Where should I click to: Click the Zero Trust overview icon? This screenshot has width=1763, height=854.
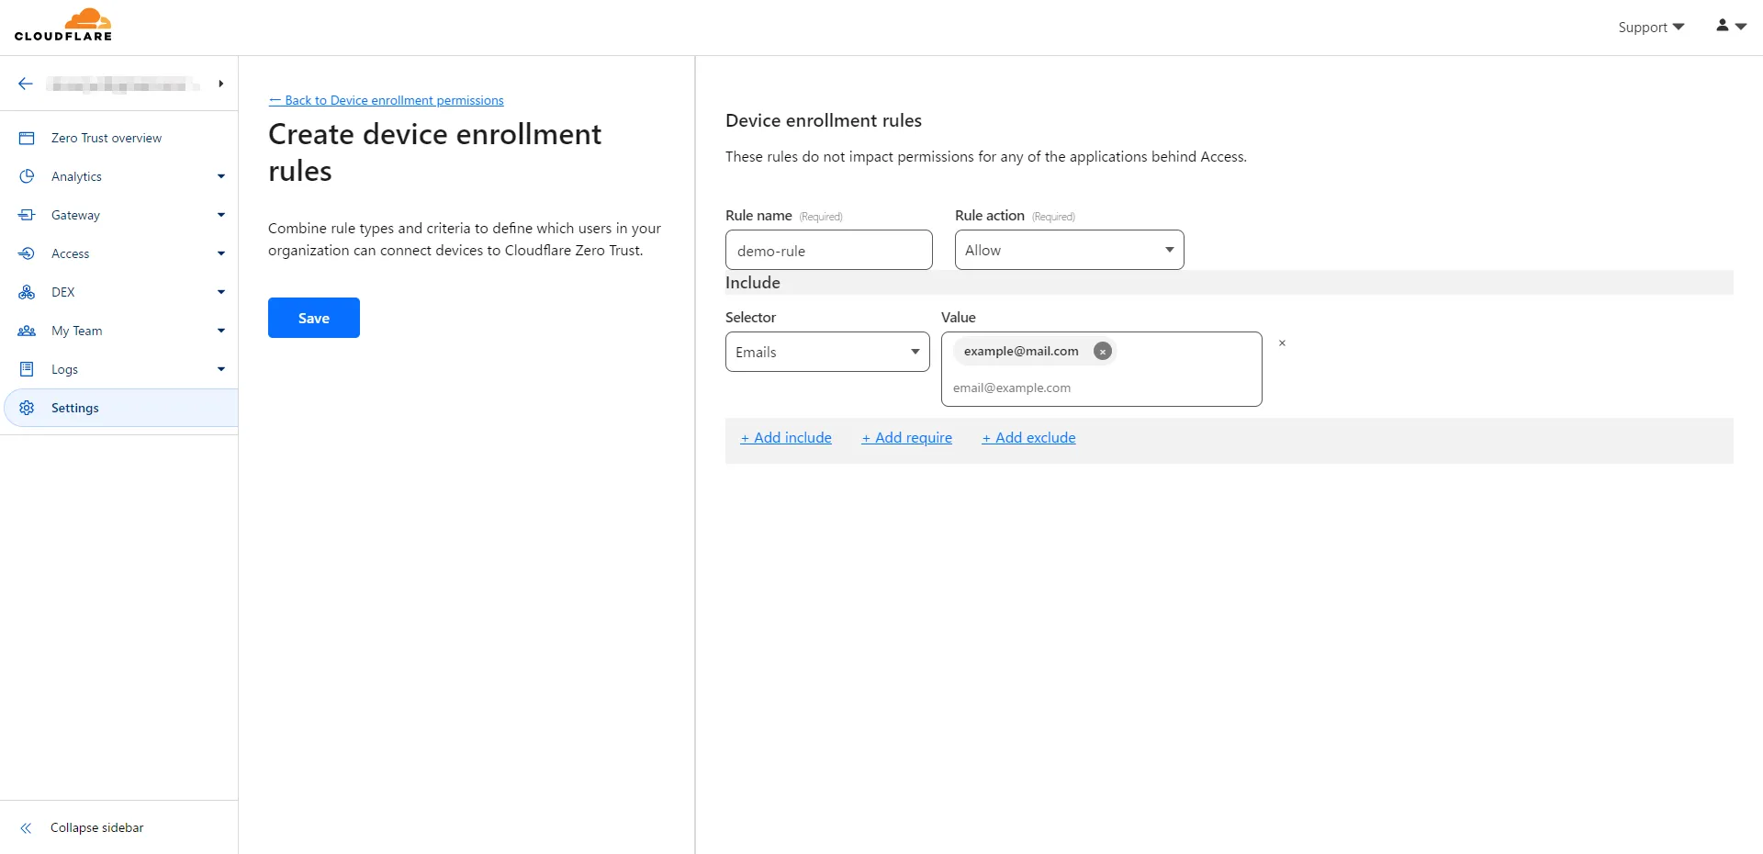[x=27, y=138]
